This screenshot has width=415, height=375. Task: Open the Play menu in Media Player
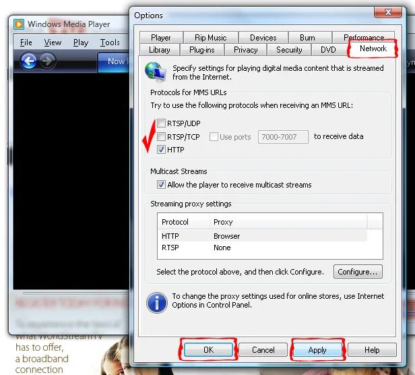pos(81,42)
